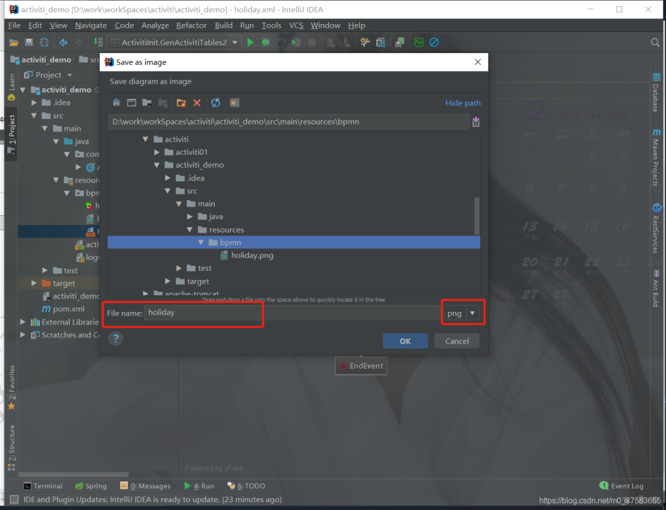Open the 6: TODO tool tab
This screenshot has height=510, width=666.
(246, 486)
